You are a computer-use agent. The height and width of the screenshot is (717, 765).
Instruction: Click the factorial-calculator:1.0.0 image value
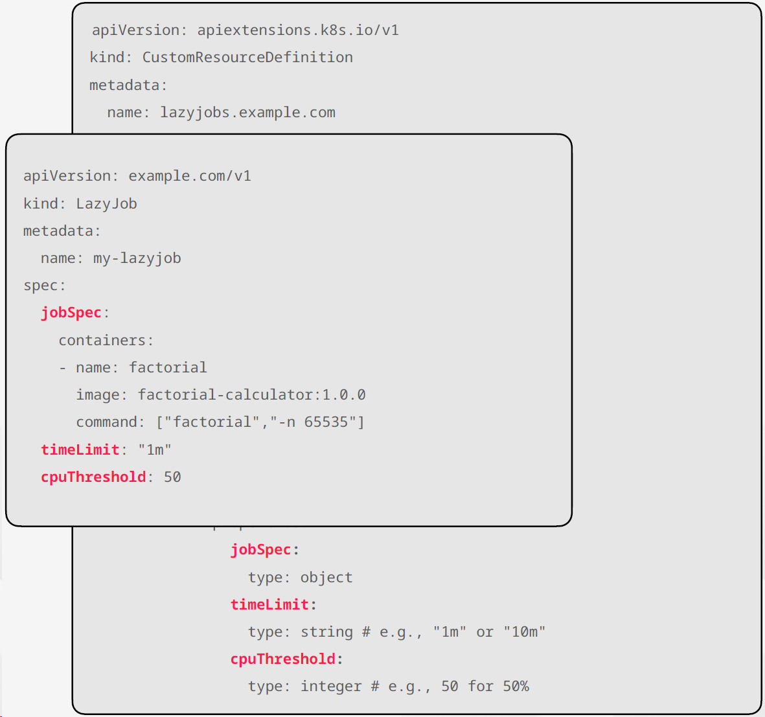click(251, 395)
